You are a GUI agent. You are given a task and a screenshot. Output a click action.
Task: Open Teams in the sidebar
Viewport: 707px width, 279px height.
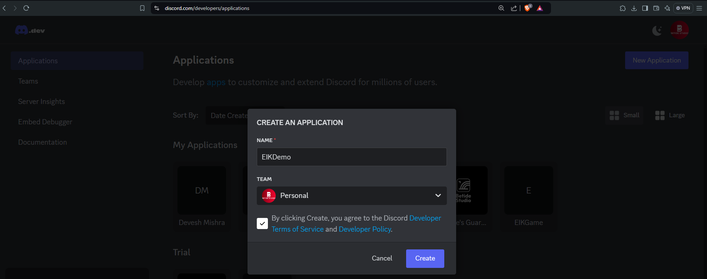click(28, 81)
